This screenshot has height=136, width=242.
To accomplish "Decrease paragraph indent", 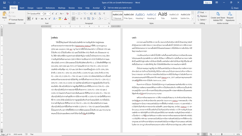I will point(91,14).
